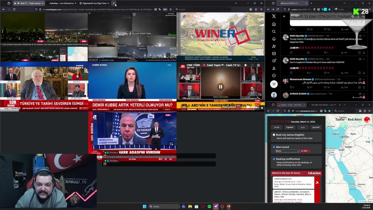Switch Red Alert language to Español
373x210 pixels.
[290, 127]
